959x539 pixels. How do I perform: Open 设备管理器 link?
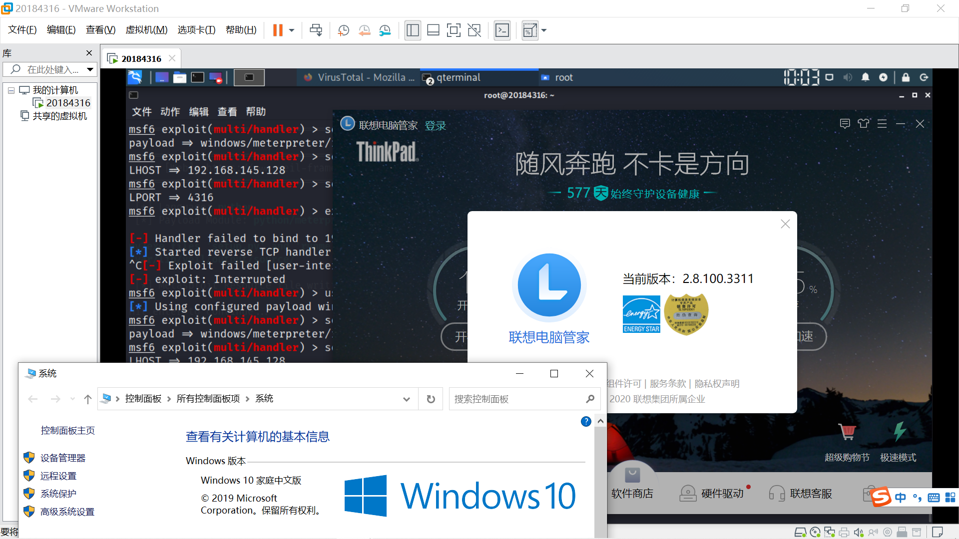63,458
